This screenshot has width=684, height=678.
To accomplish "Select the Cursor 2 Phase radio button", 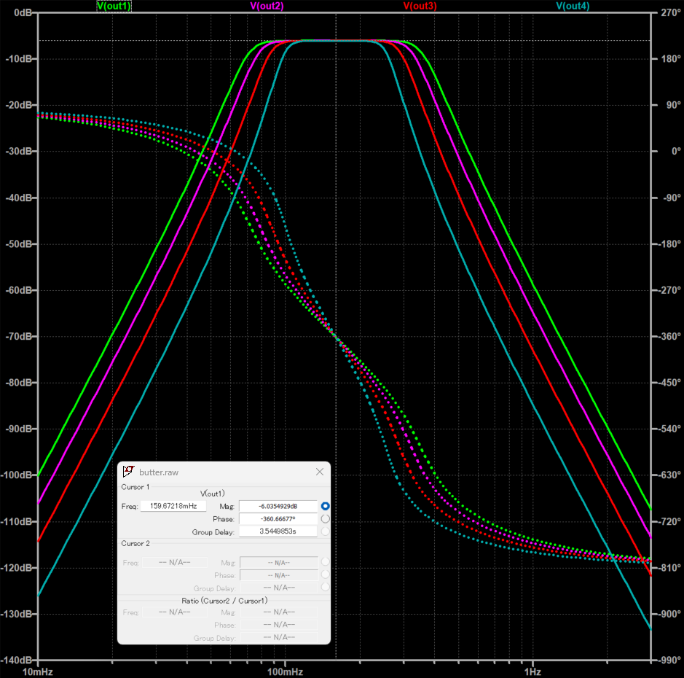I will click(x=325, y=574).
